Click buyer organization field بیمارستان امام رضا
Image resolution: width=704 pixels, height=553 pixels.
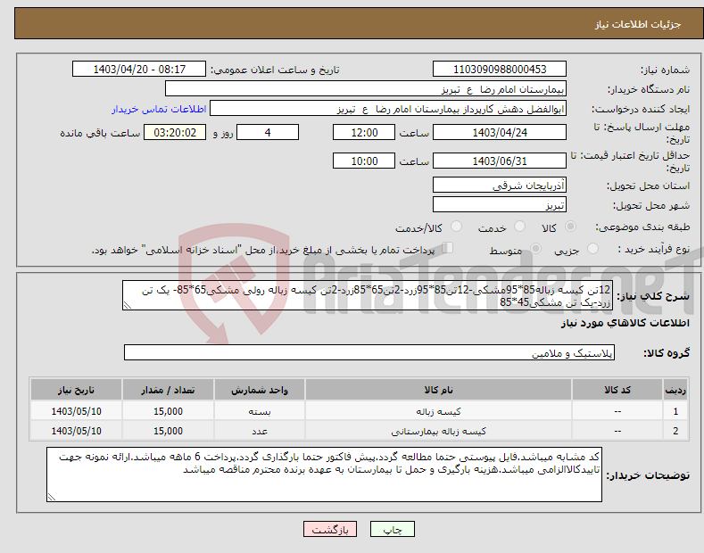pos(366,89)
